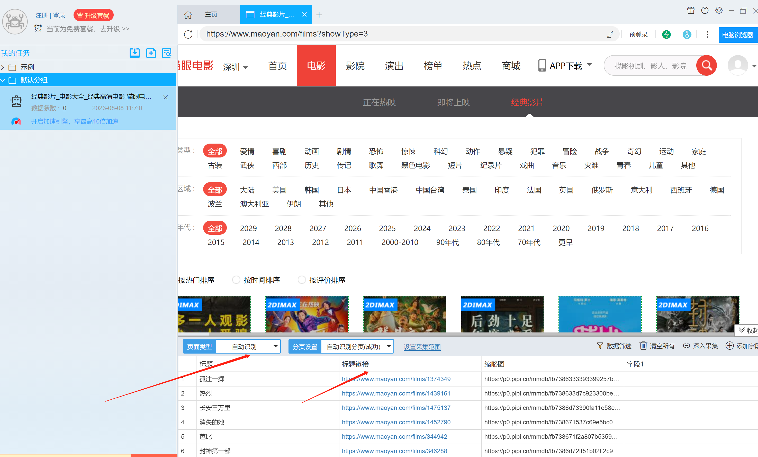Click the red magnifier search button

[x=706, y=65]
